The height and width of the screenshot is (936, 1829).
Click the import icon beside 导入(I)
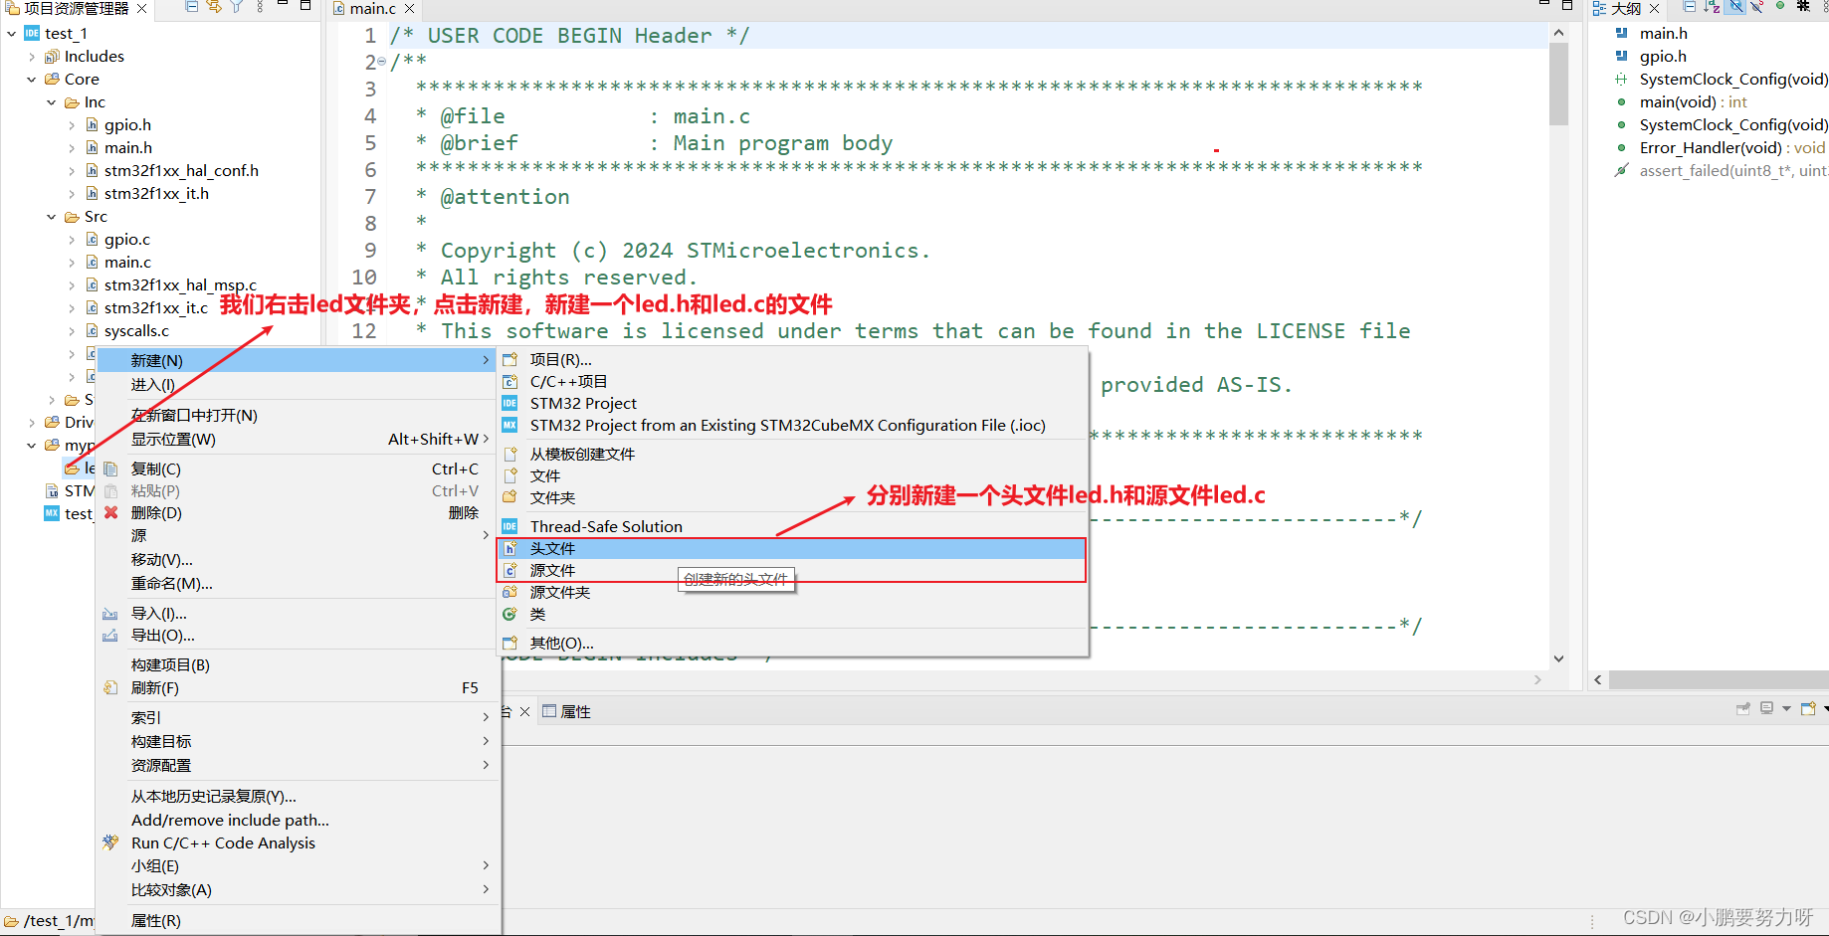[x=110, y=614]
